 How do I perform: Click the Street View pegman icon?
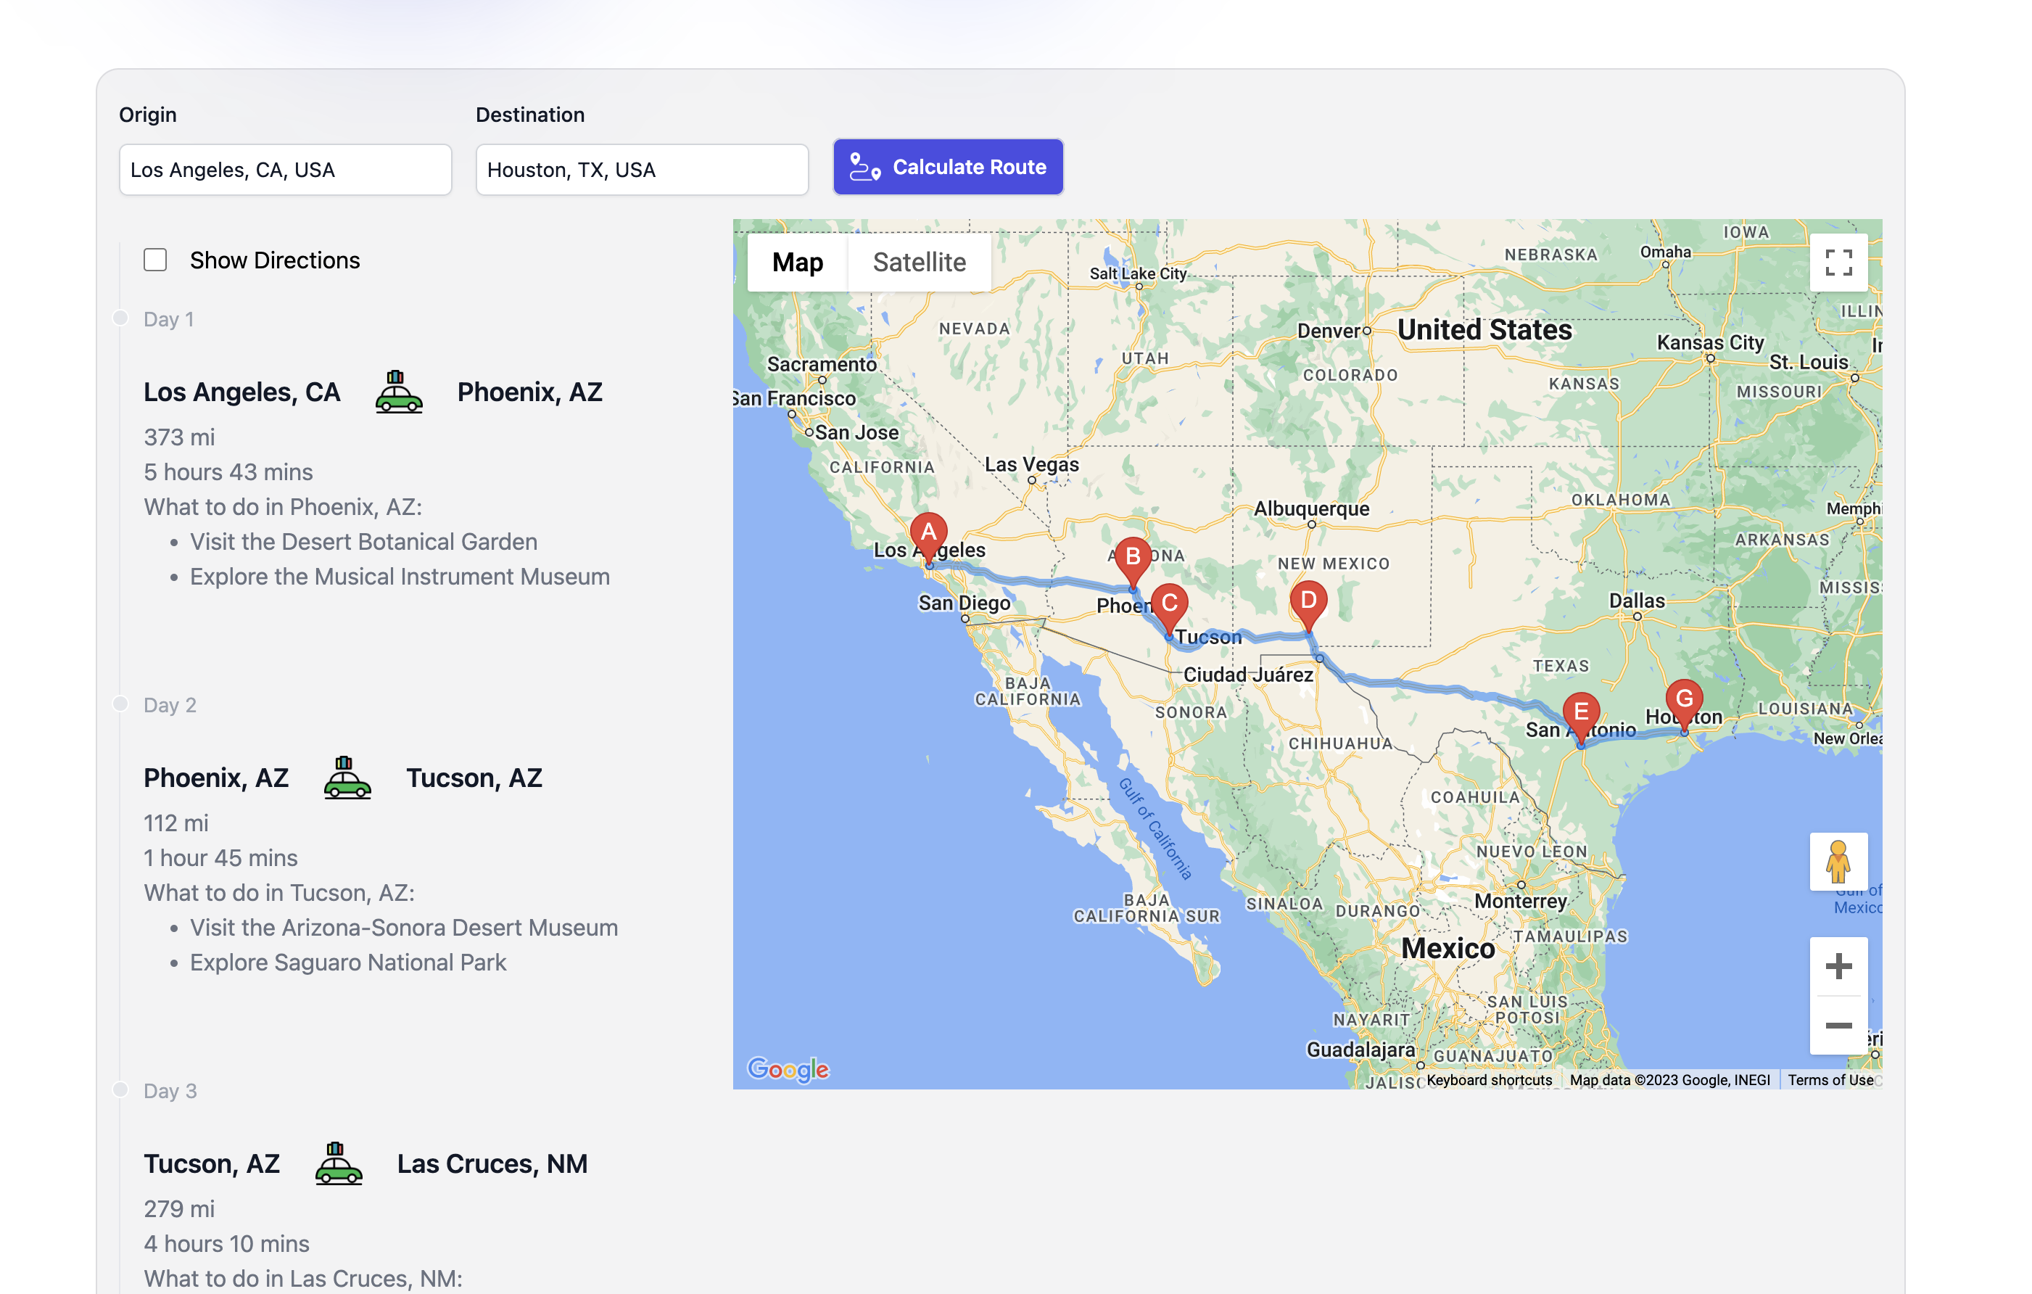[x=1838, y=862]
